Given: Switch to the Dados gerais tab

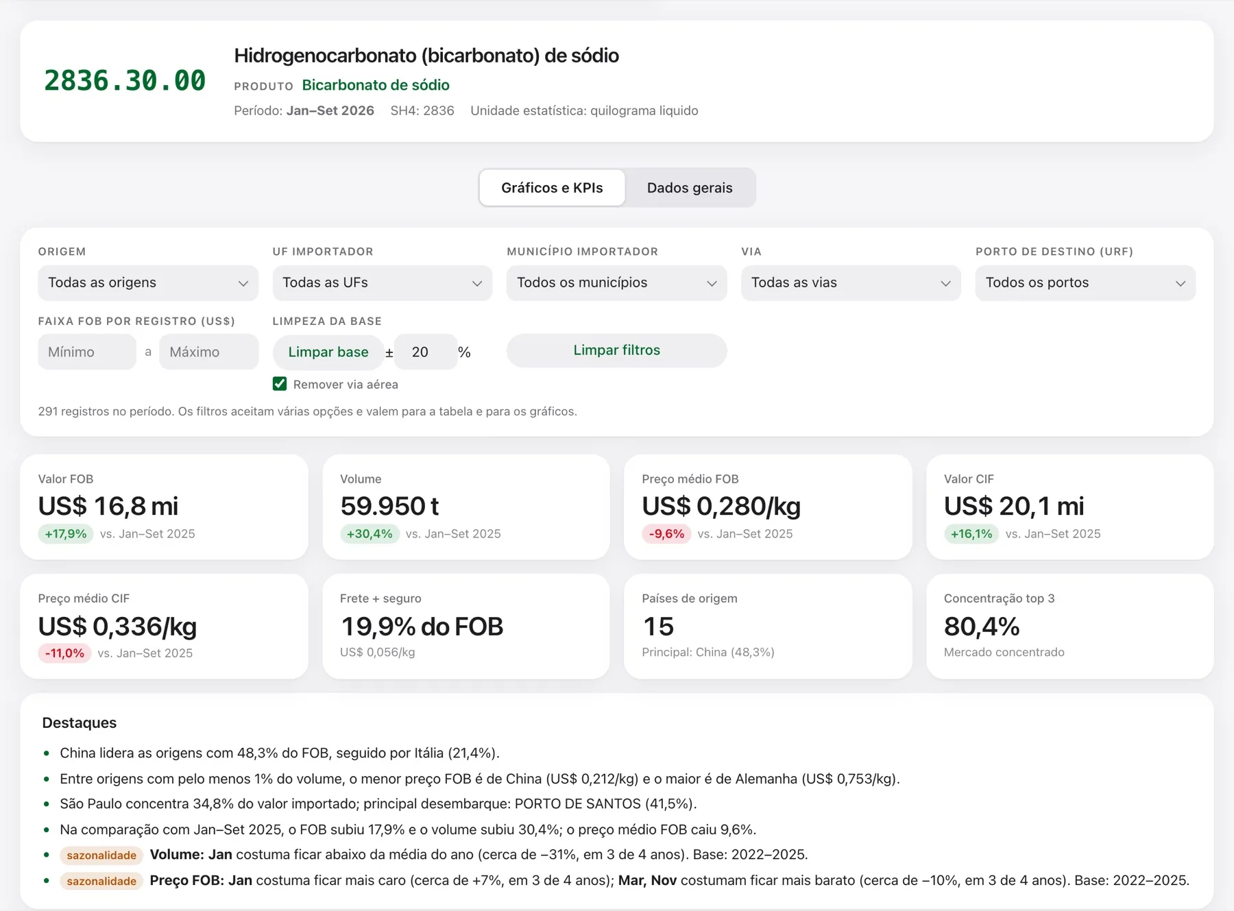Looking at the screenshot, I should coord(690,188).
